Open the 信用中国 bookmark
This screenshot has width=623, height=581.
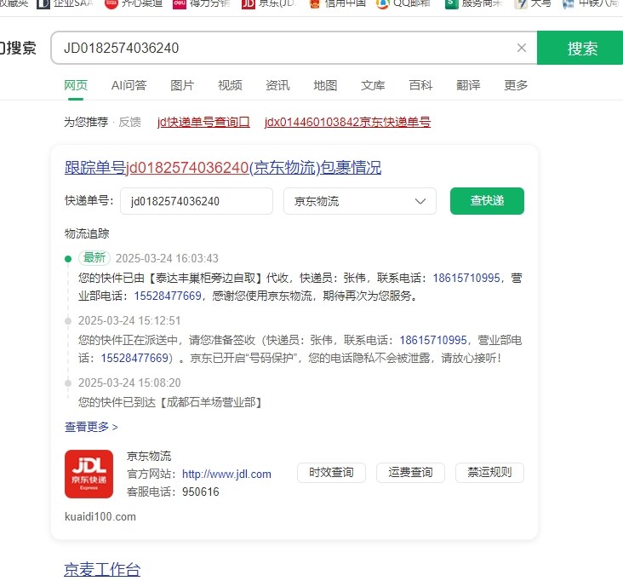[x=337, y=3]
